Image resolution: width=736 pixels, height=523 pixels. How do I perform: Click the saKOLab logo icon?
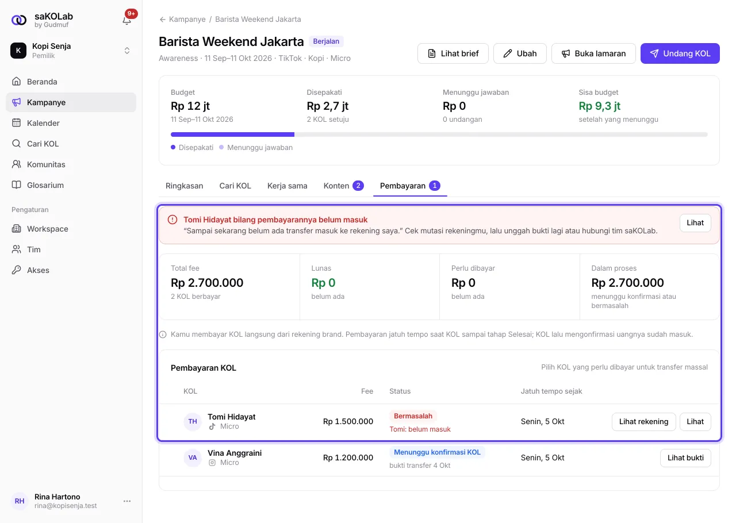(19, 20)
